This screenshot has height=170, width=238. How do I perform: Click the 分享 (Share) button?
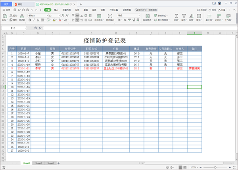[221, 9]
